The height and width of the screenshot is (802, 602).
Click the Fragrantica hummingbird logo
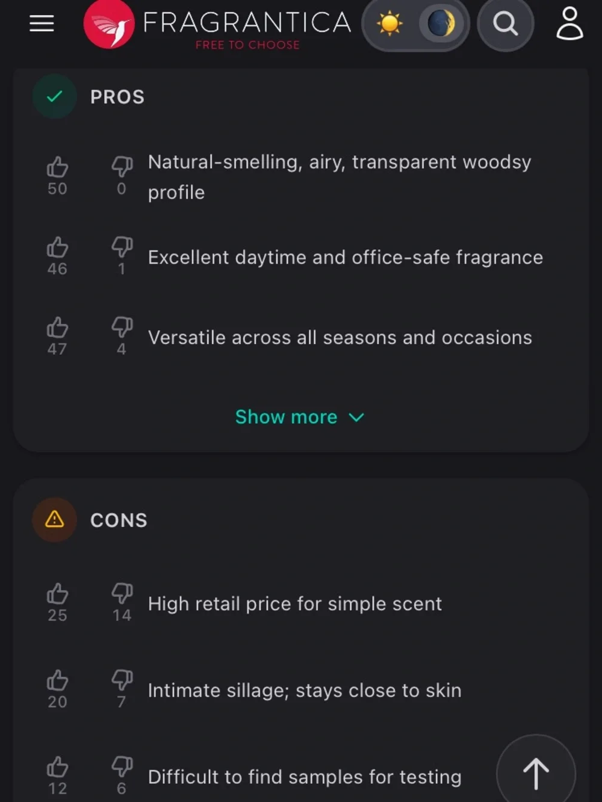[x=109, y=24]
